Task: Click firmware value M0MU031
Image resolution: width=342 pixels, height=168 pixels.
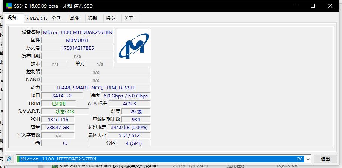Action: [78, 40]
